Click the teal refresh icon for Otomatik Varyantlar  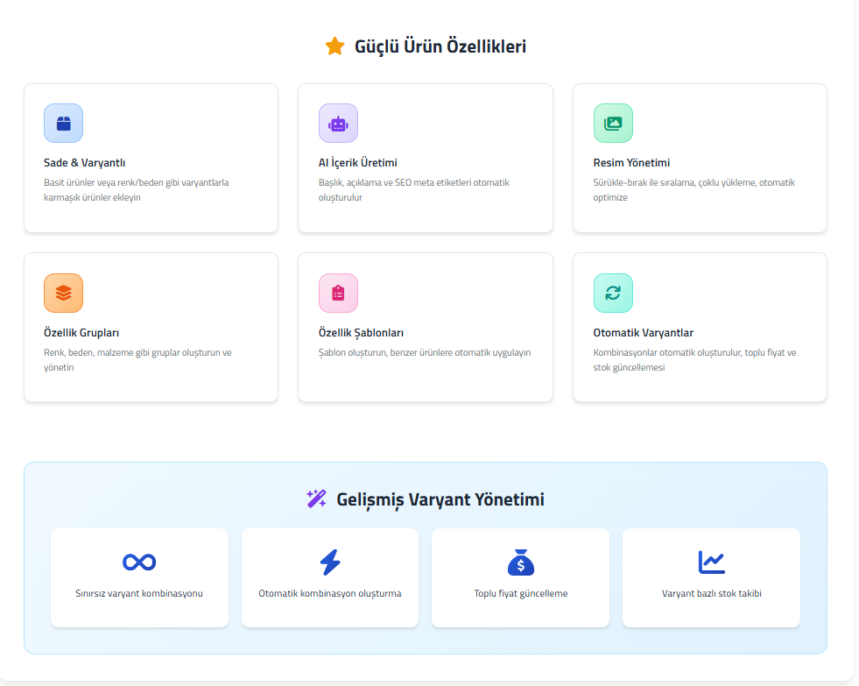point(613,293)
